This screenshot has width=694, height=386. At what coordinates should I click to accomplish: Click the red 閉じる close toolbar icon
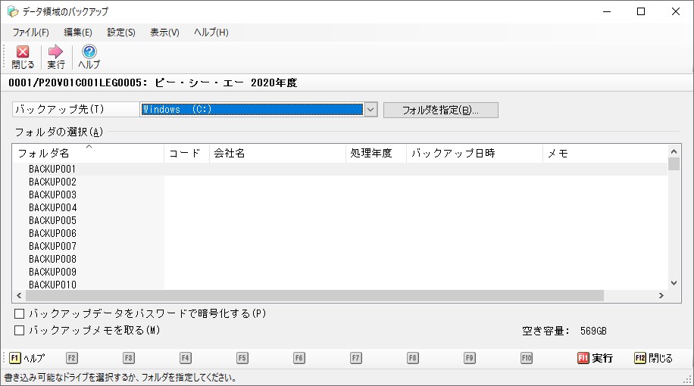(x=23, y=53)
